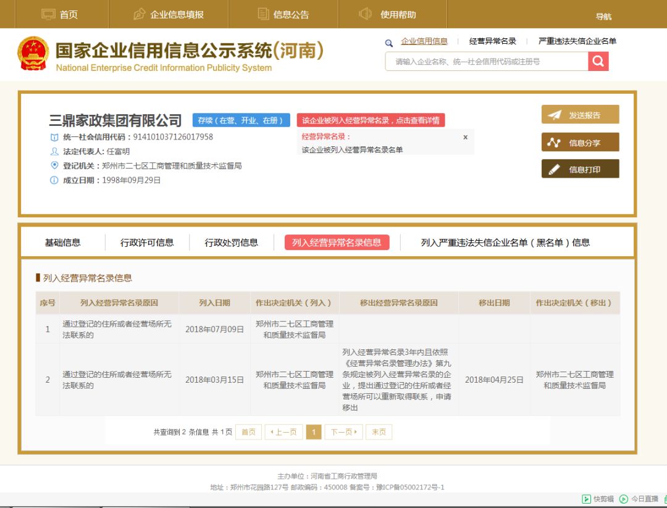The height and width of the screenshot is (508, 667).
Task: Click the 移出日期 column header
Action: point(494,302)
